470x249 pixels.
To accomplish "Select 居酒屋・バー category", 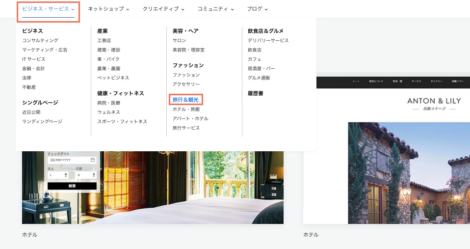I will click(x=261, y=68).
